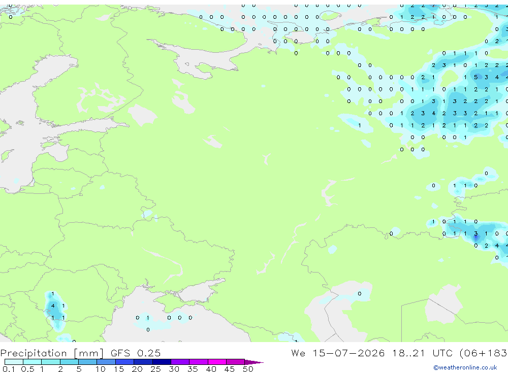Select the '18..21 UTC' time range text
The width and height of the screenshot is (508, 372).
(x=422, y=353)
